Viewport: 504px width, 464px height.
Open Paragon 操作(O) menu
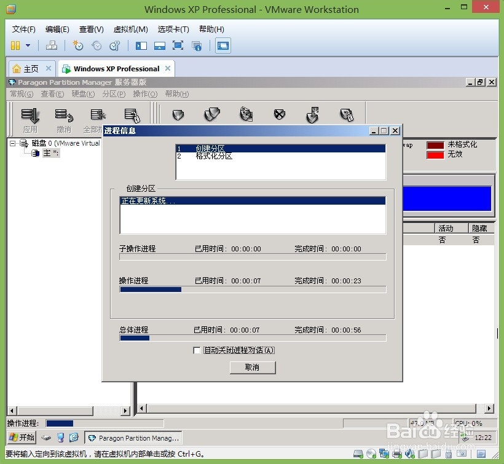(x=145, y=94)
